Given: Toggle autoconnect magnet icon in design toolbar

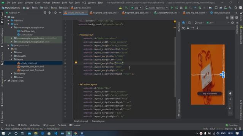Looking at the screenshot, I should 188,28.
